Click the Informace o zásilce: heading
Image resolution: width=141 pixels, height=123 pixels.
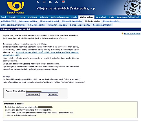coord(14,104)
